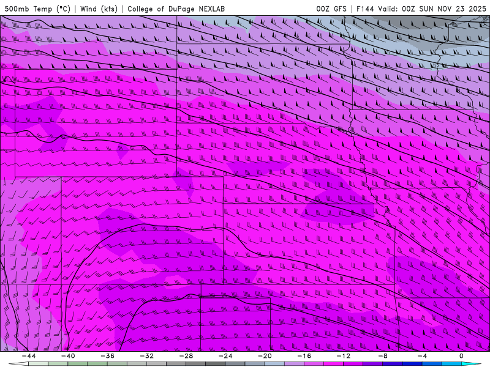Screen dimensions: 490x367
Task: Click the -36 color scale label
Action: pos(108,356)
